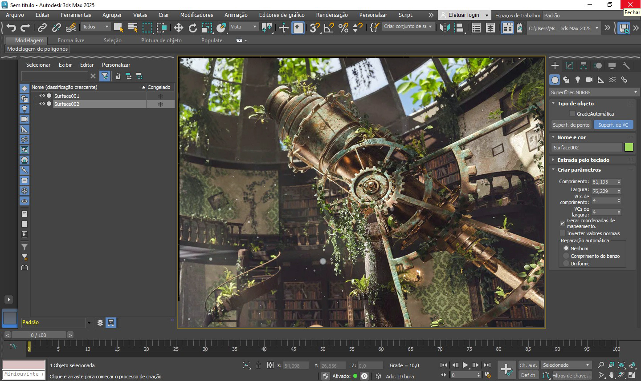Image resolution: width=641 pixels, height=381 pixels.
Task: Toggle the GradeAutomática checkbox
Action: [572, 114]
